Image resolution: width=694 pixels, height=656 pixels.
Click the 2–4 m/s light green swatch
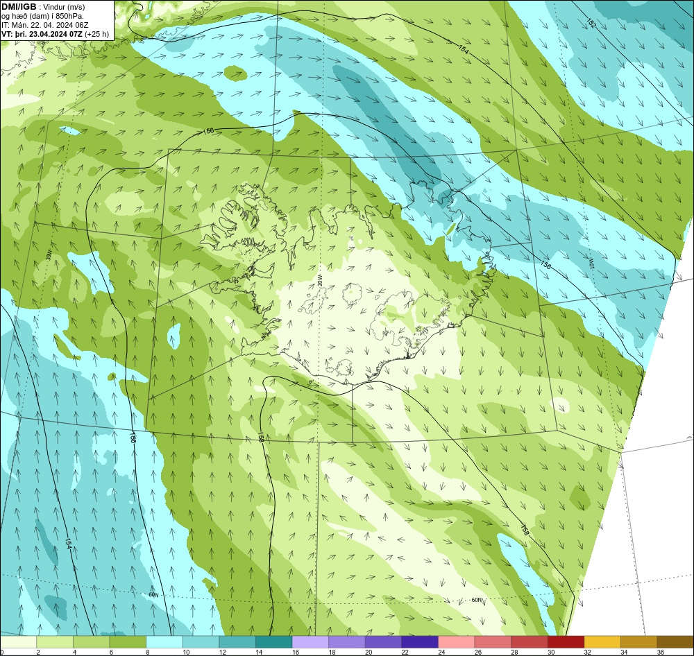coord(55,642)
